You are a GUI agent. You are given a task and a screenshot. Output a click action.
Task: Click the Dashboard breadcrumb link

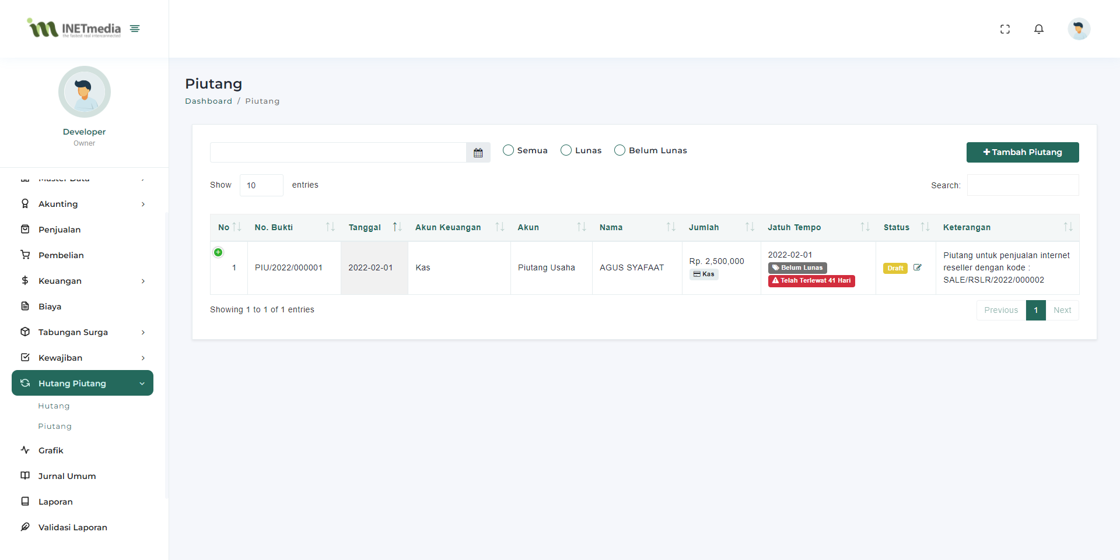tap(208, 101)
